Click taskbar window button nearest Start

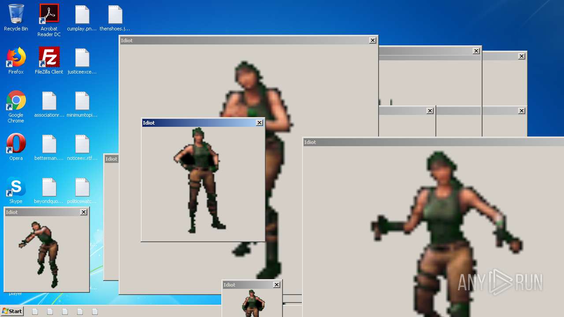point(35,311)
